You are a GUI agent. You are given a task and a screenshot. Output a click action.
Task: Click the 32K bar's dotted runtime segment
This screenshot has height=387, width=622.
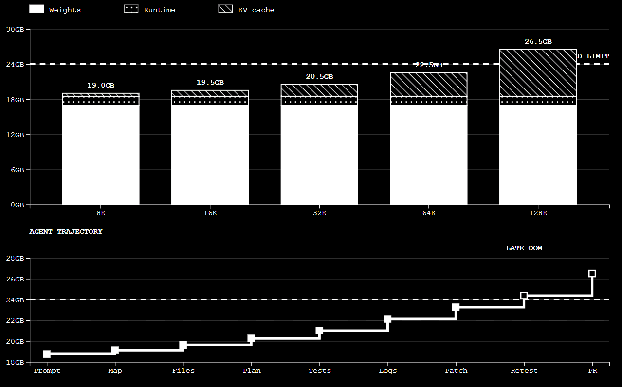(319, 101)
